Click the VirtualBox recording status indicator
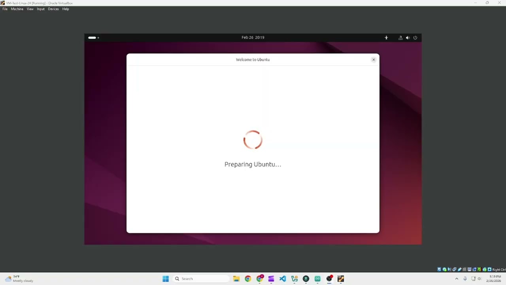Viewport: 506px width, 285px height. coord(474,270)
